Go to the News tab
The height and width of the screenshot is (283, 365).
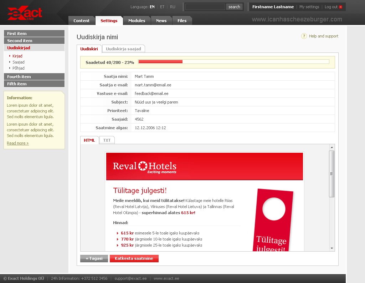coord(161,21)
